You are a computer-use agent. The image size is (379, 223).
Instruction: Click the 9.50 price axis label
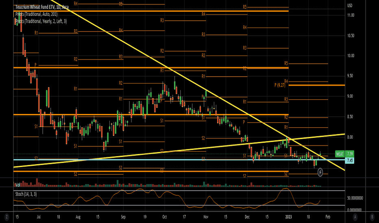350,76
